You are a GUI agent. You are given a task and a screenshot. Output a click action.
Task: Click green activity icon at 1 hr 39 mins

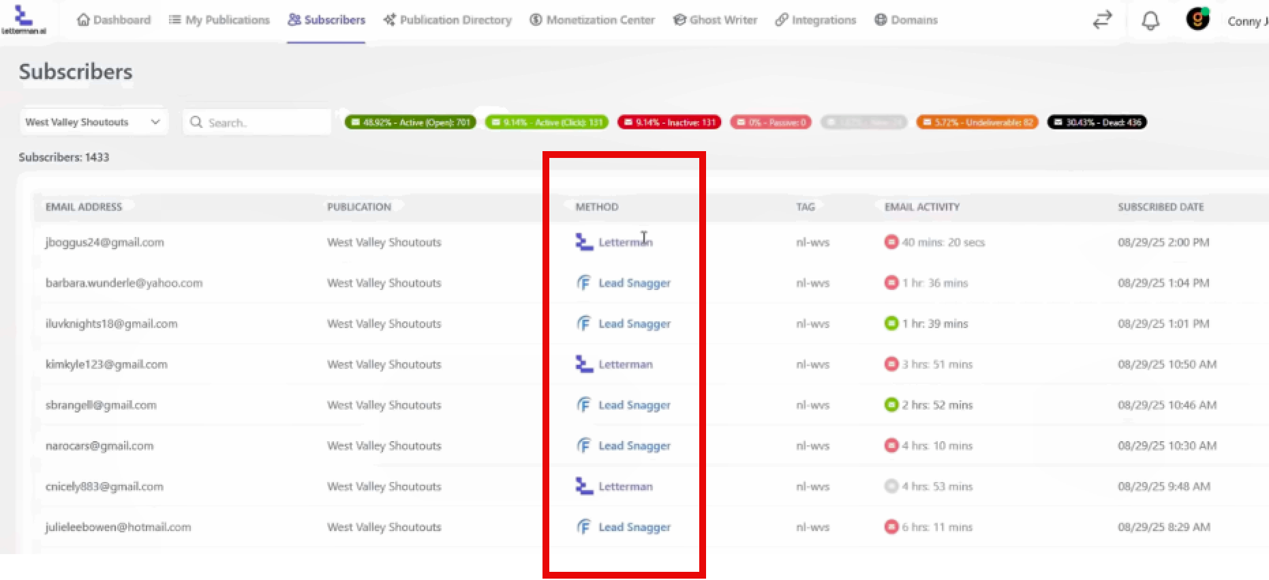pos(891,323)
